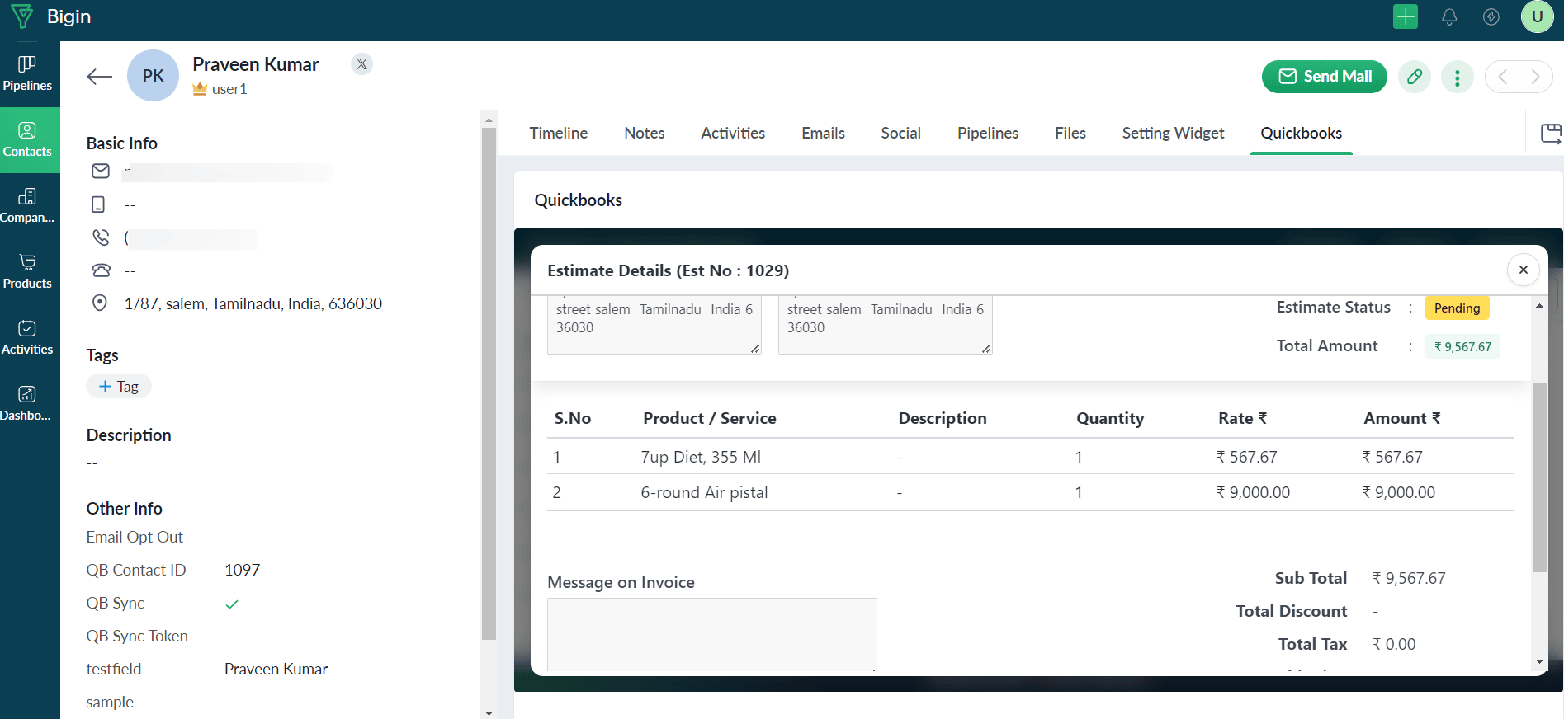Click the green plus create button
The image size is (1564, 719).
tap(1405, 16)
